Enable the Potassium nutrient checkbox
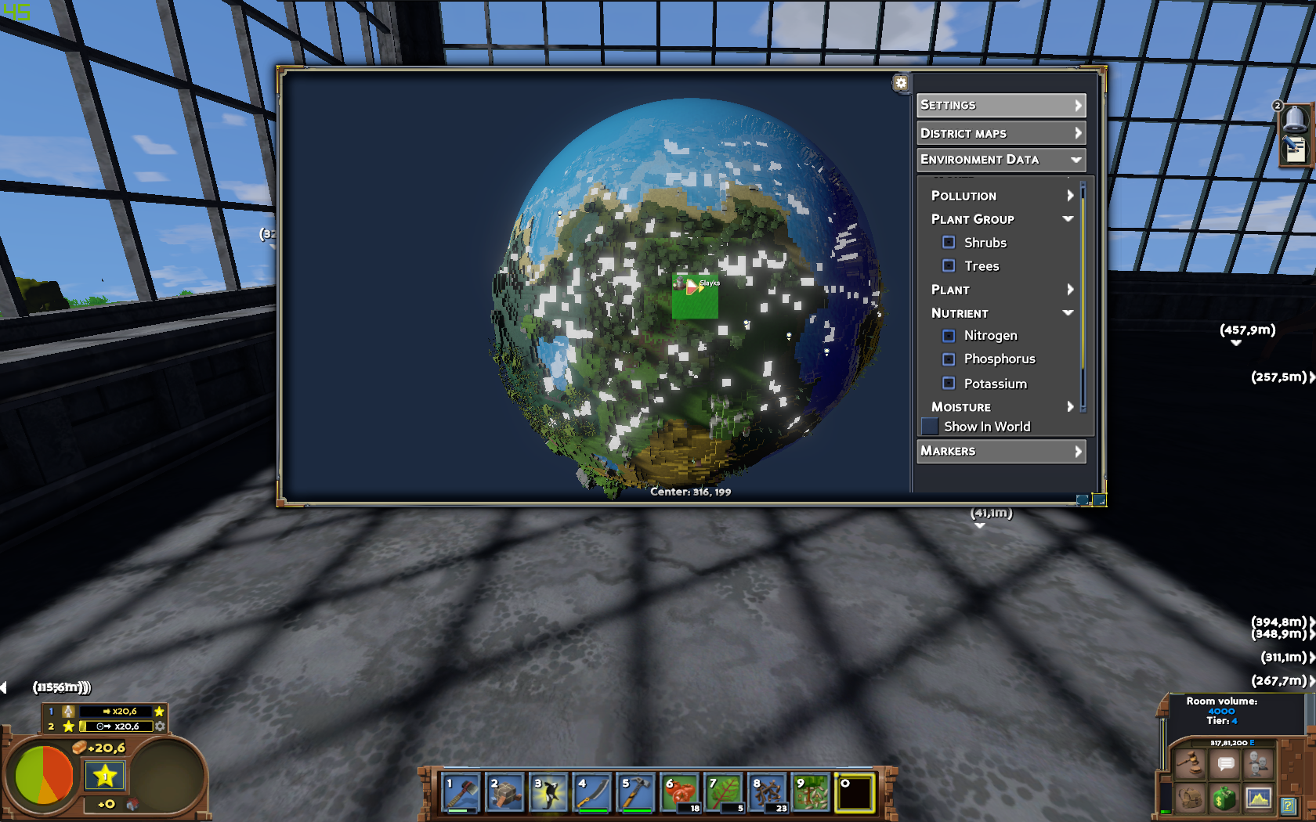 (x=949, y=383)
